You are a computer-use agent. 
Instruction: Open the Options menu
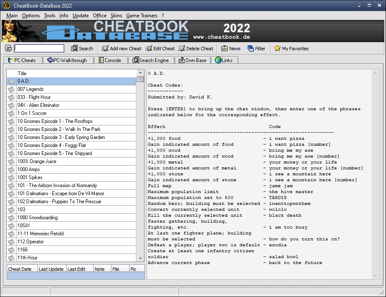(31, 16)
